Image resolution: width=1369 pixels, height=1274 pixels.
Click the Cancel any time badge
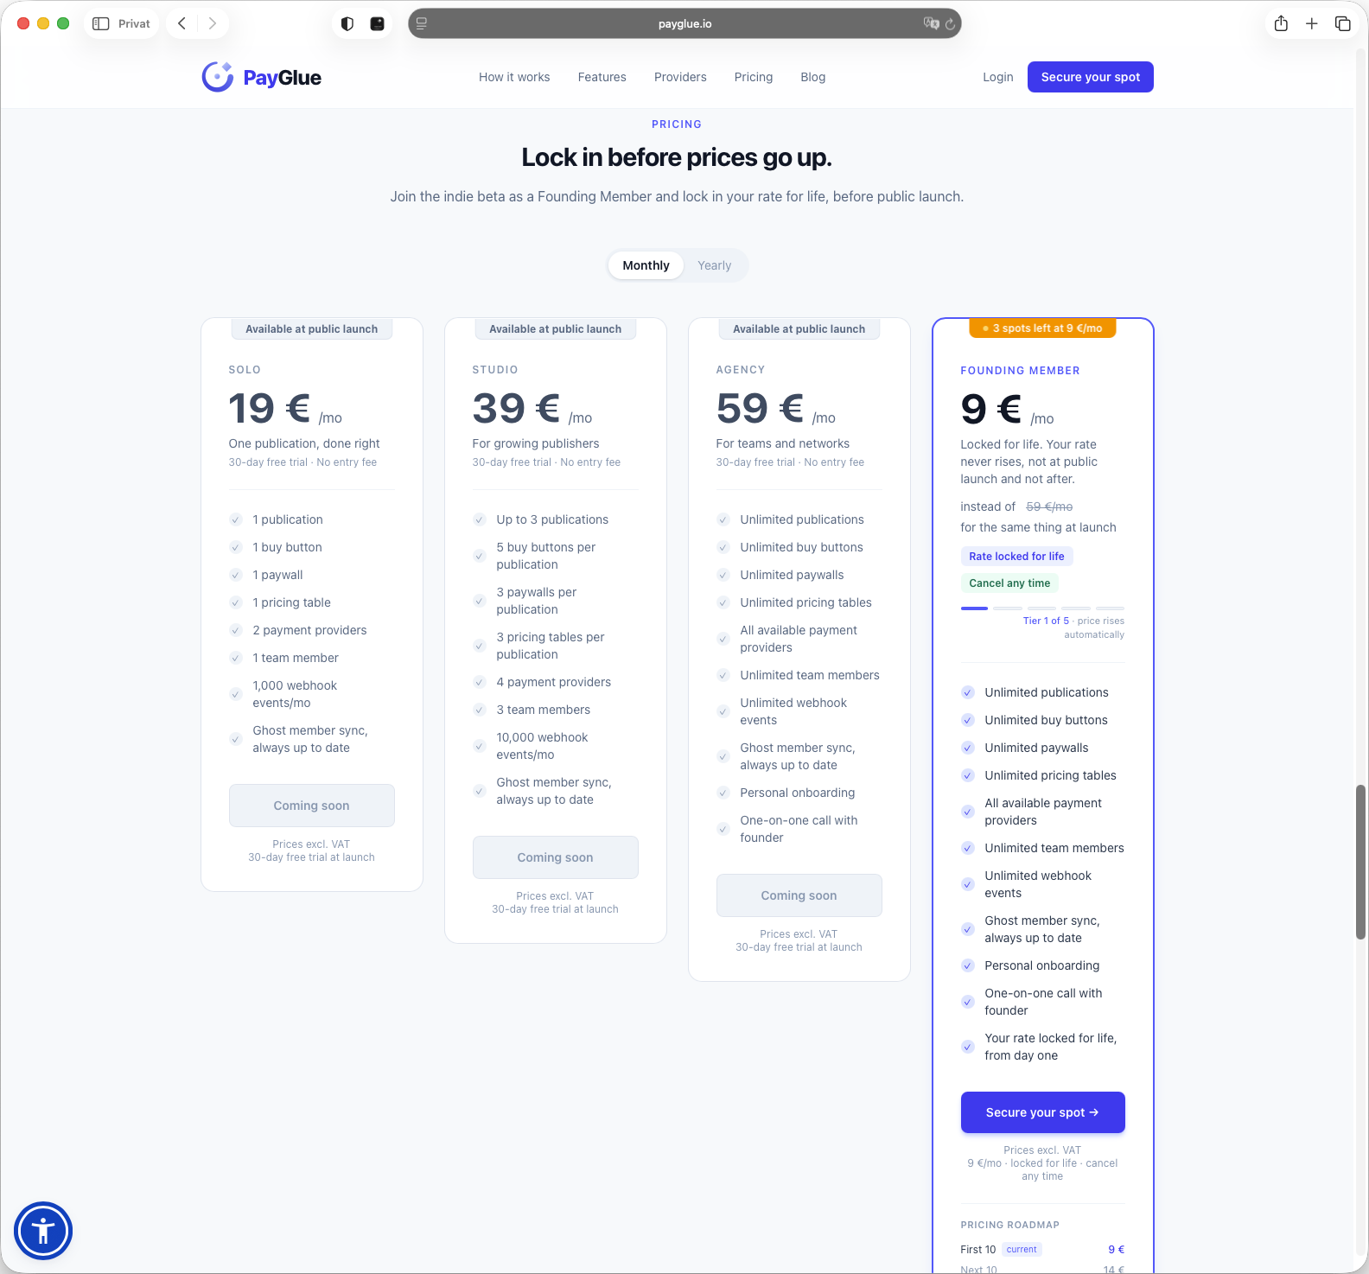pos(1009,583)
